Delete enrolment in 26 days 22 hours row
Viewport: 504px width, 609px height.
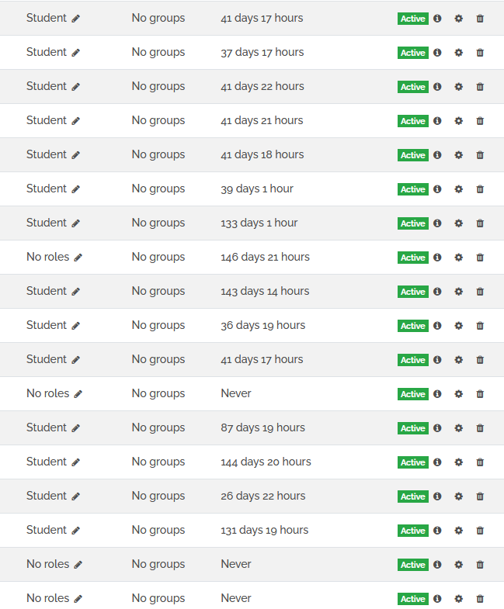(480, 497)
